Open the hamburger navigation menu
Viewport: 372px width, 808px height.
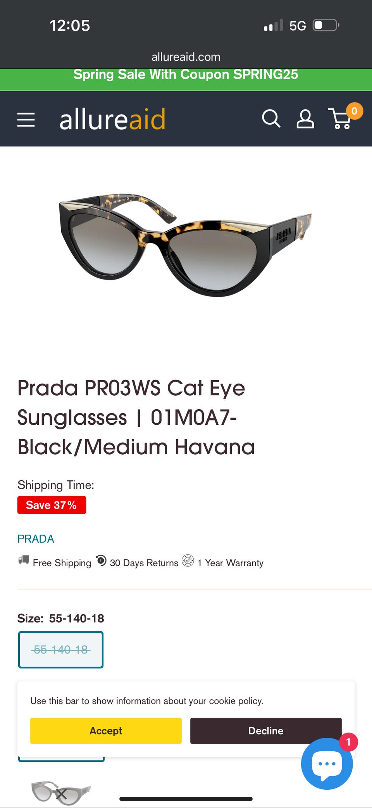tap(26, 120)
